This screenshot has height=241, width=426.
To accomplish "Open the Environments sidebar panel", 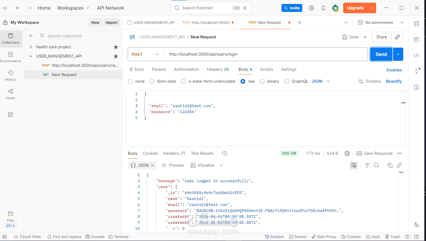I will pyautogui.click(x=11, y=57).
